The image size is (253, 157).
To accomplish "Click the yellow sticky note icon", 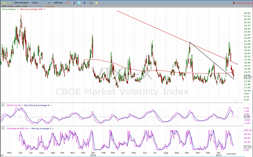I will pyautogui.click(x=97, y=3).
